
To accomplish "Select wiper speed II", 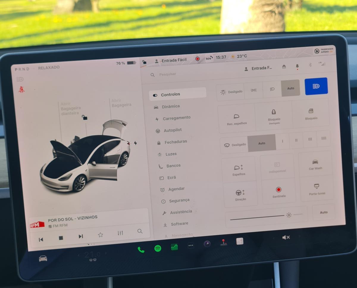I will (x=296, y=140).
